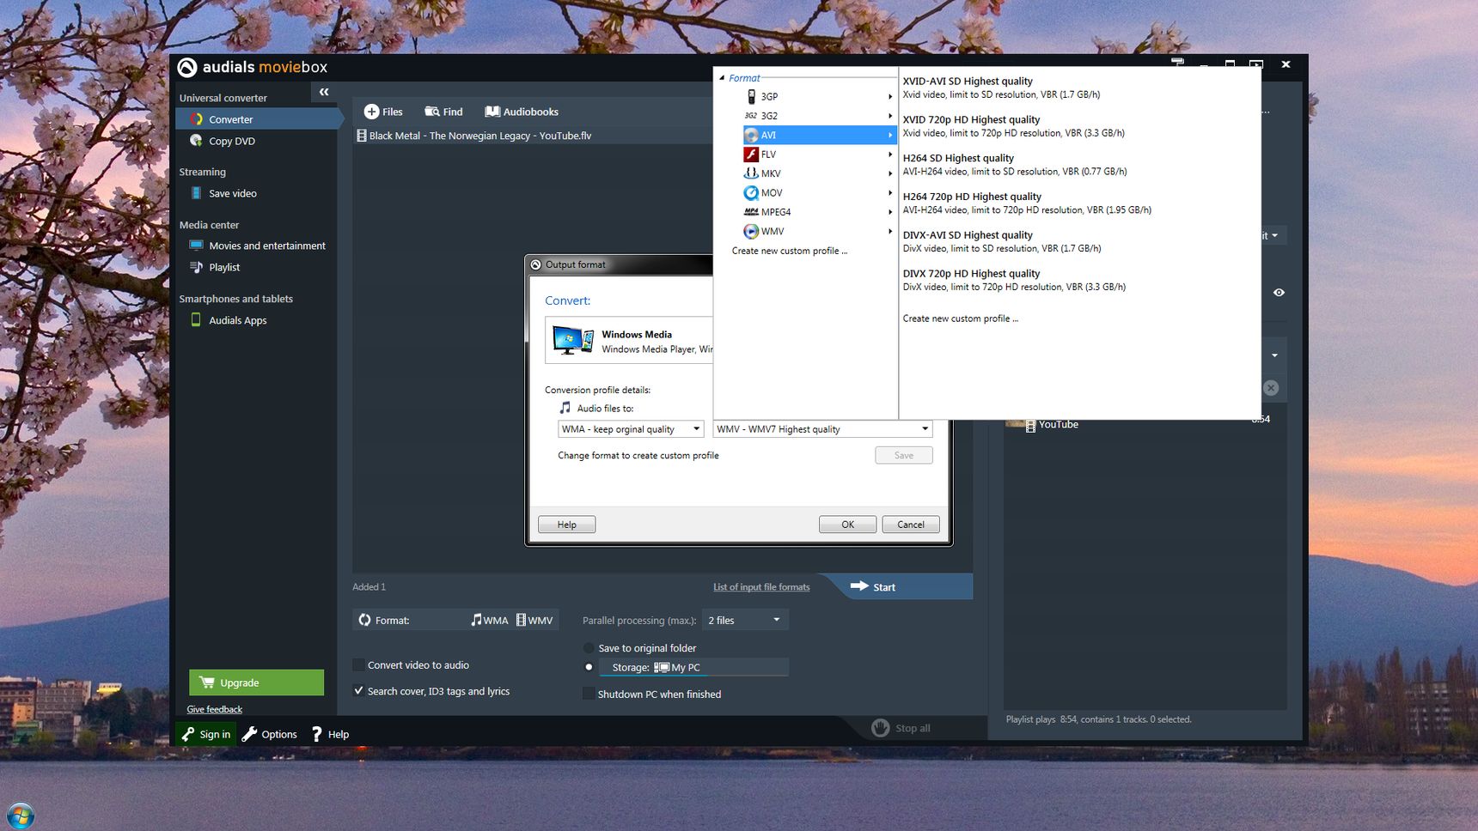Open the WMA keep original quality dropdown
The height and width of the screenshot is (831, 1478).
pyautogui.click(x=631, y=429)
